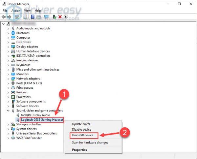197x159 pixels.
Task: Expand the Computer node
Action: coord(8,38)
